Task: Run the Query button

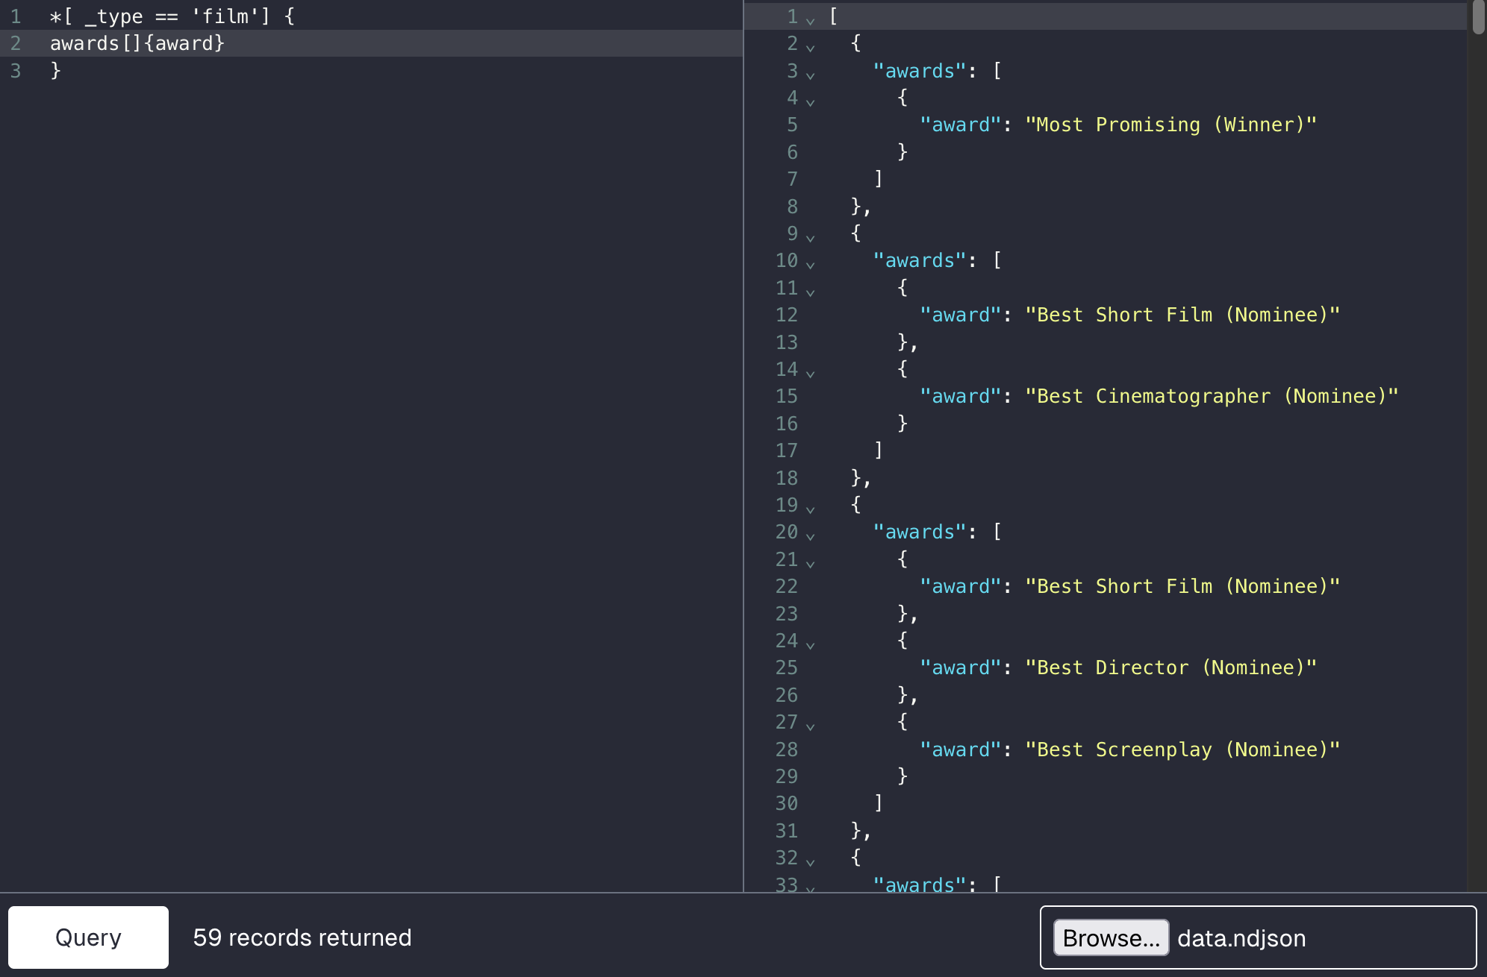Action: (88, 937)
